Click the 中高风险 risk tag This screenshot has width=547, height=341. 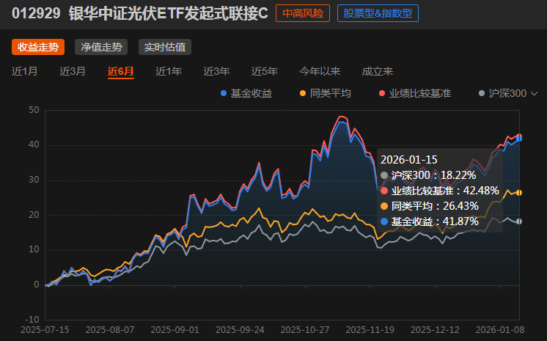[303, 13]
